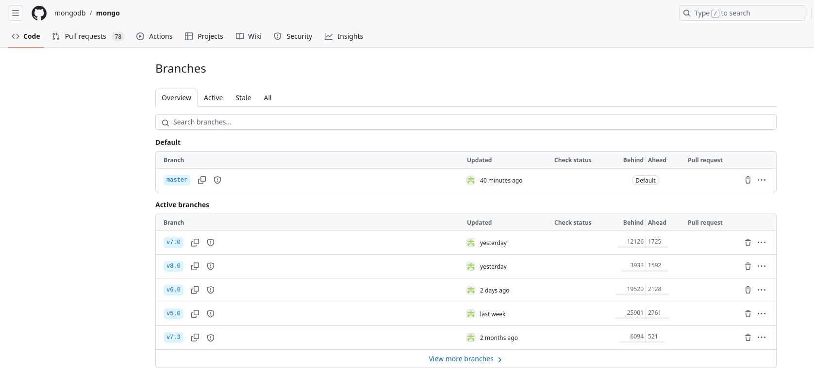This screenshot has width=814, height=385.
Task: Copy the master branch name
Action: coord(202,180)
